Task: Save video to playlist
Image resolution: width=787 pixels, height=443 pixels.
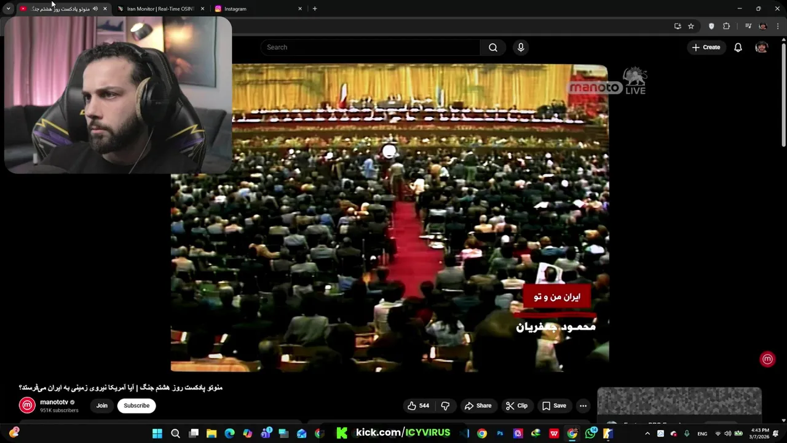Action: pyautogui.click(x=554, y=405)
